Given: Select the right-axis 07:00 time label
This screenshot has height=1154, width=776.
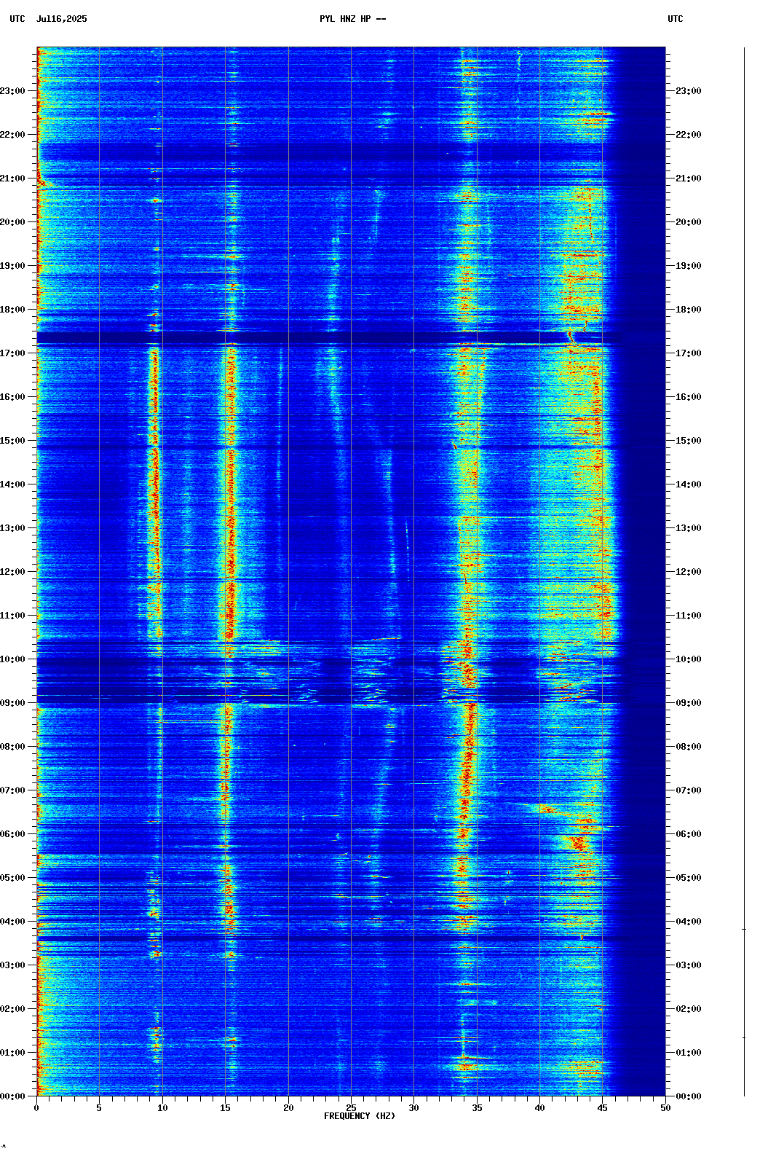Looking at the screenshot, I should point(689,790).
